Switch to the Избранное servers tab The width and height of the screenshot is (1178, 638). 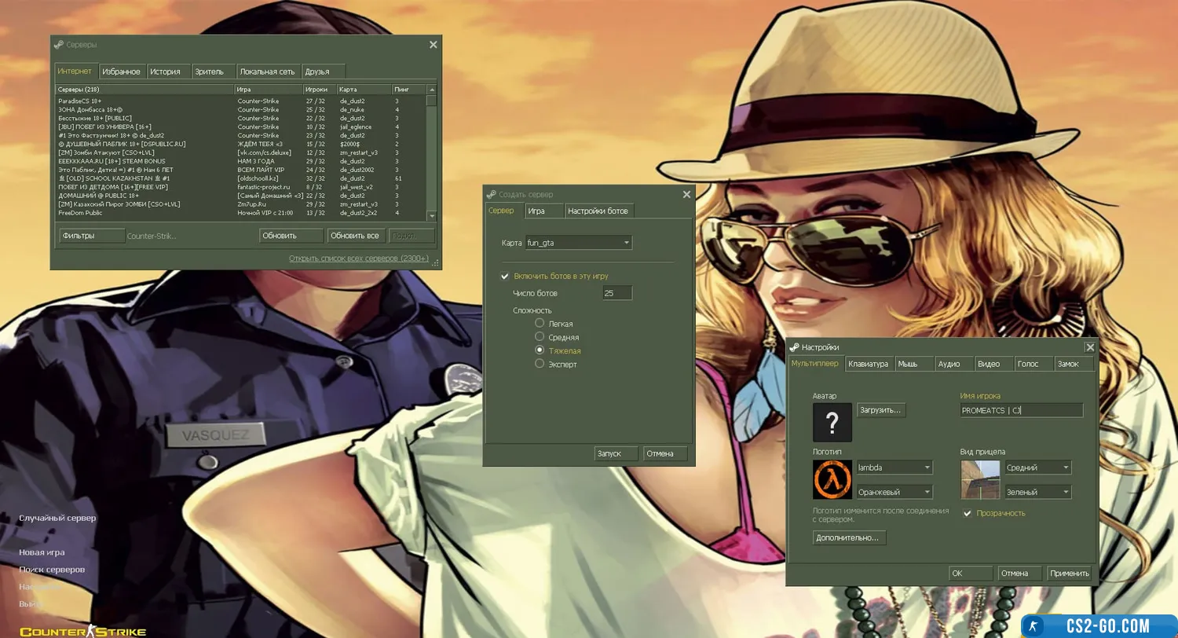click(122, 71)
